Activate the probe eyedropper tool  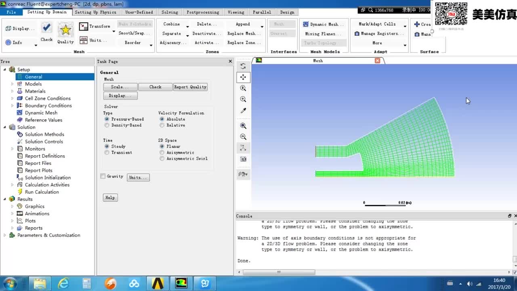point(243,110)
